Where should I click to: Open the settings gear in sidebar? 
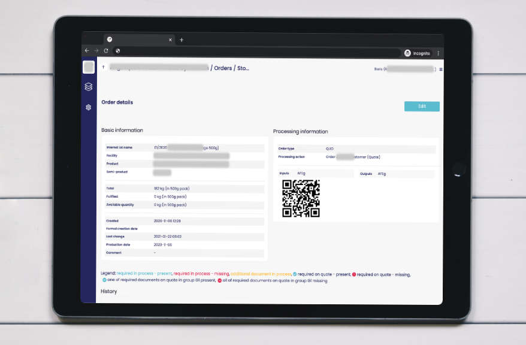coord(89,107)
